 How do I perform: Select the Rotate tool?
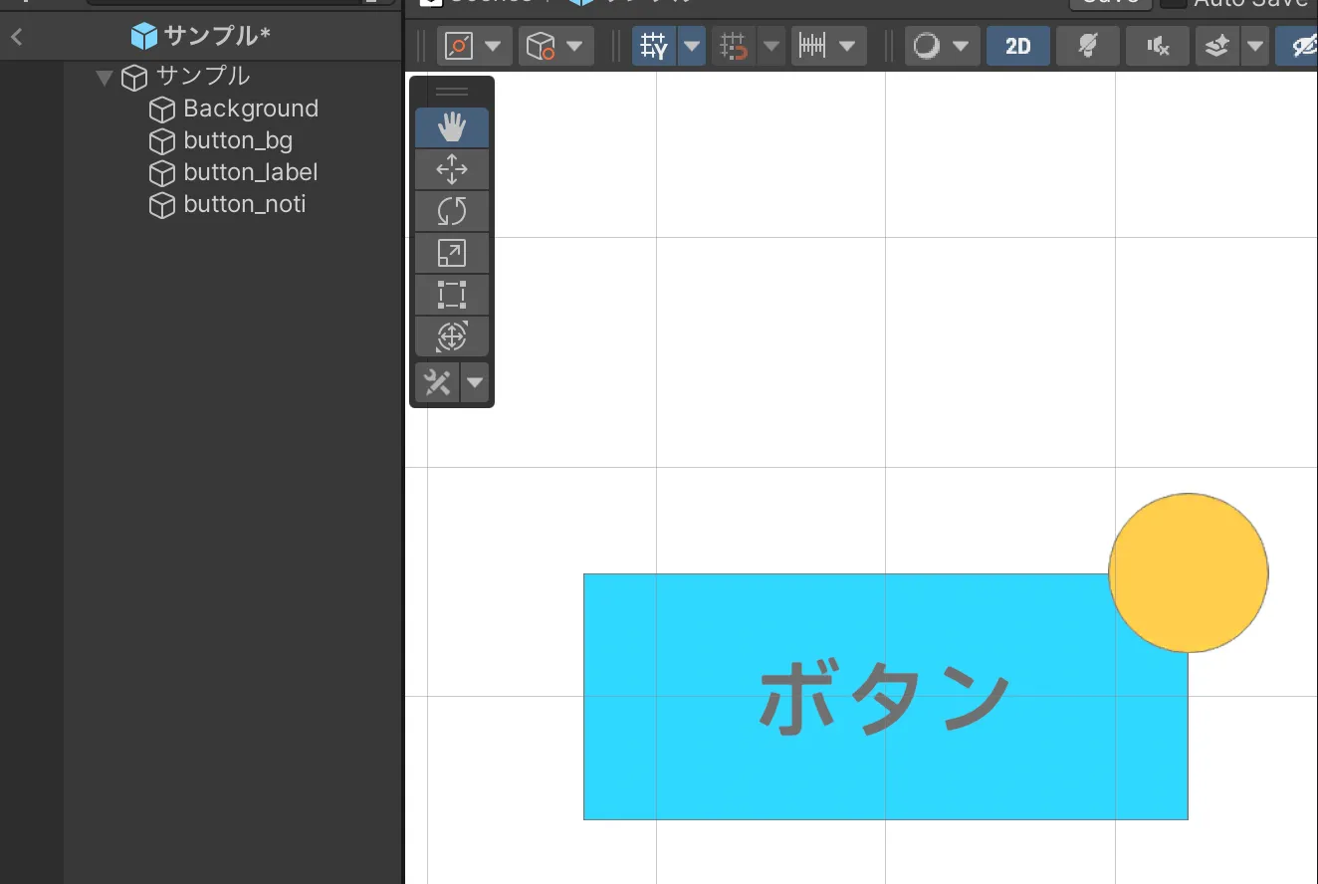[x=451, y=212]
